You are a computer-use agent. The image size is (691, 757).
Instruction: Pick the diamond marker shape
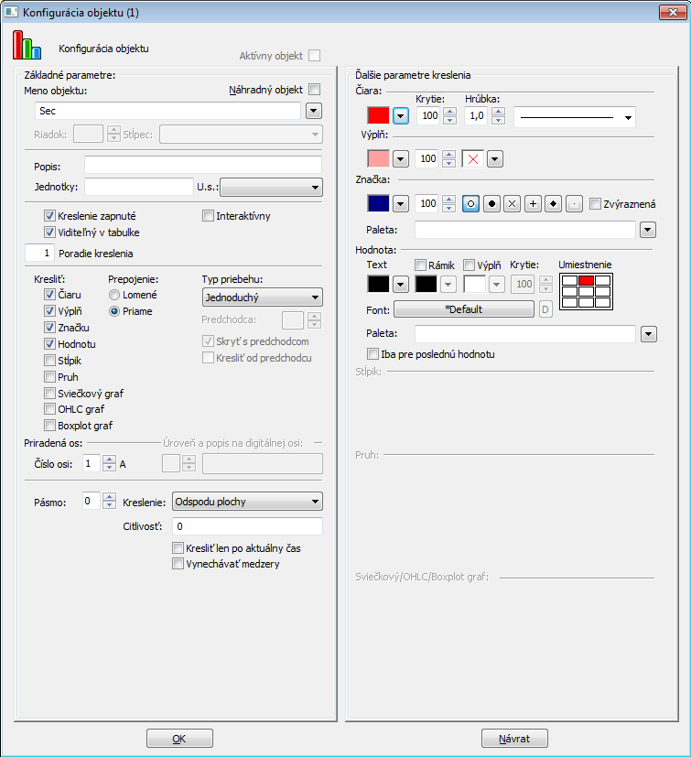click(552, 203)
